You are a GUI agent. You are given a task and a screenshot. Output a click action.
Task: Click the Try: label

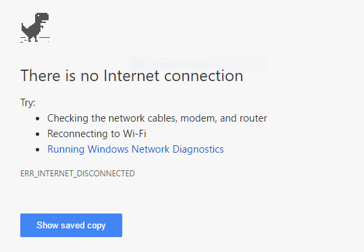pyautogui.click(x=28, y=103)
